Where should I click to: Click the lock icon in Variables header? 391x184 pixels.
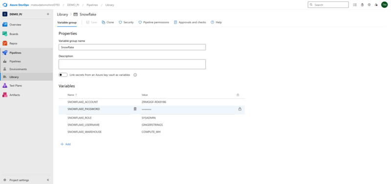[238, 95]
